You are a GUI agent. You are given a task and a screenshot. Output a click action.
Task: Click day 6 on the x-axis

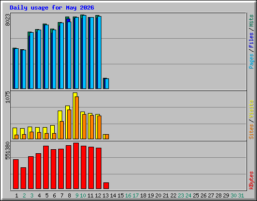click(54, 195)
